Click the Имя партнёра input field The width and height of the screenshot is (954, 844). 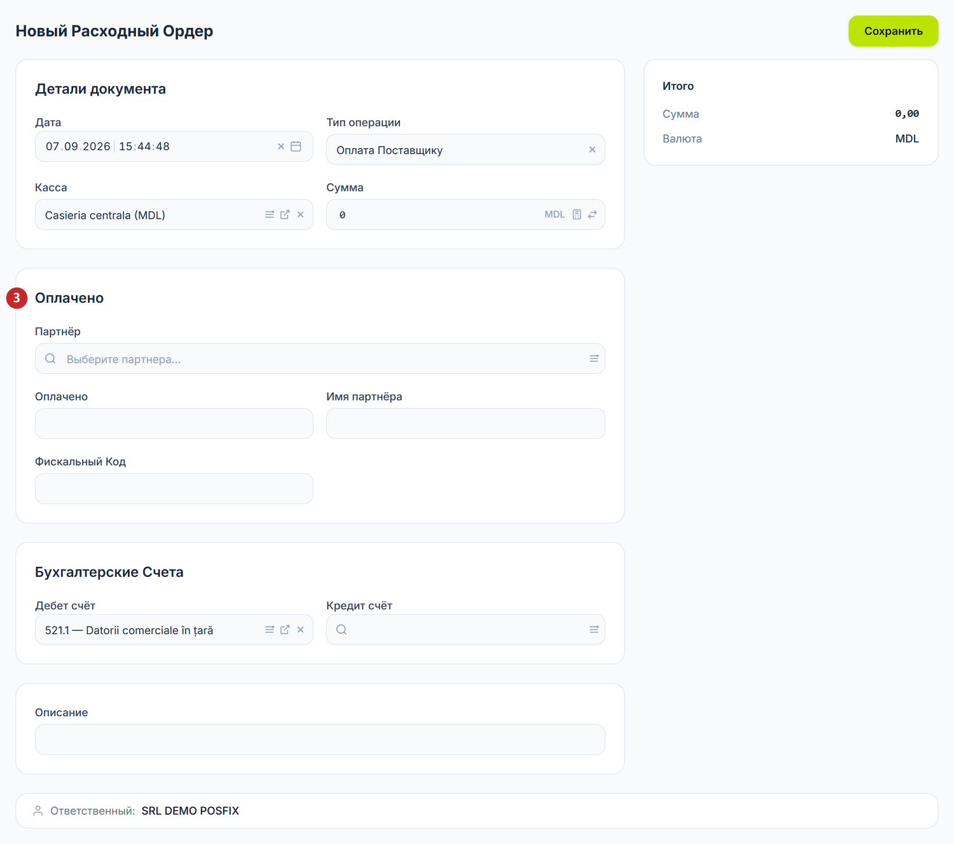(466, 424)
